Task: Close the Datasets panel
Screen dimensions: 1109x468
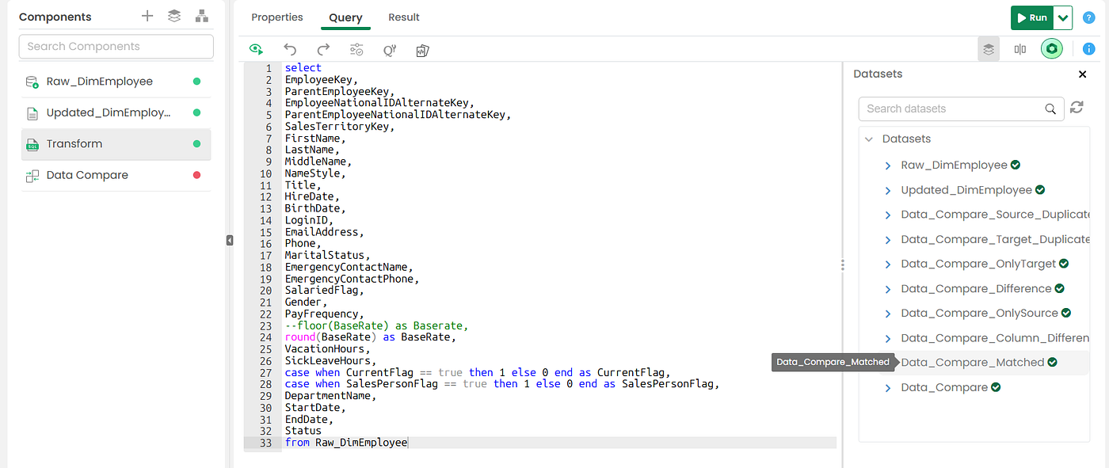Action: (1083, 74)
